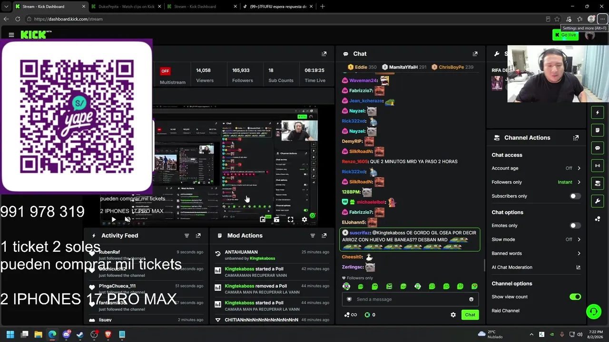Switch to the second Kick Dashboard tab
609x342 pixels.
(202, 7)
